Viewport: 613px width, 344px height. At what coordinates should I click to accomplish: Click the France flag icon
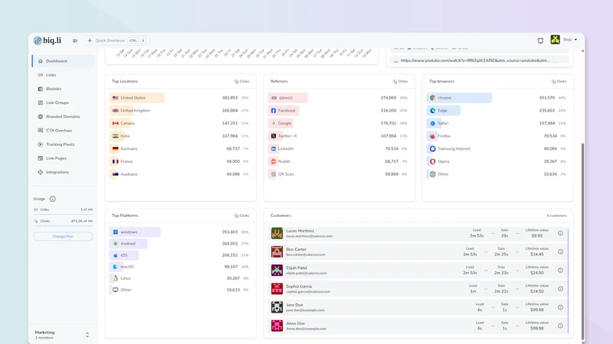click(x=116, y=161)
